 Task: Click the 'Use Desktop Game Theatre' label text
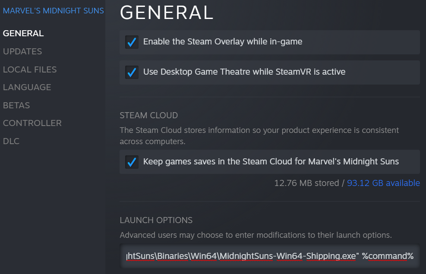click(244, 72)
